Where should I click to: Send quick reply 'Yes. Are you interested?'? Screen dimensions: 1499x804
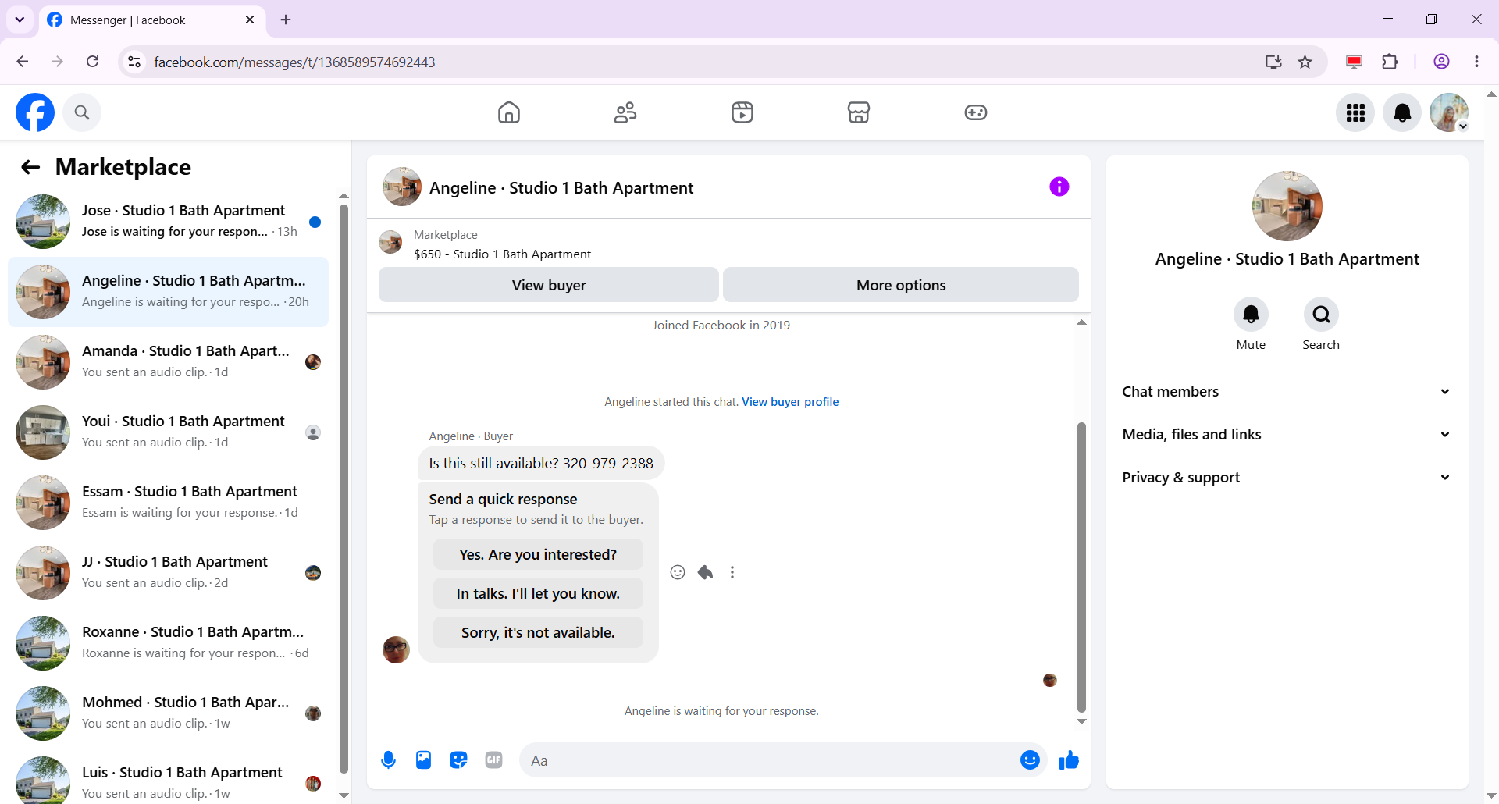tap(538, 555)
